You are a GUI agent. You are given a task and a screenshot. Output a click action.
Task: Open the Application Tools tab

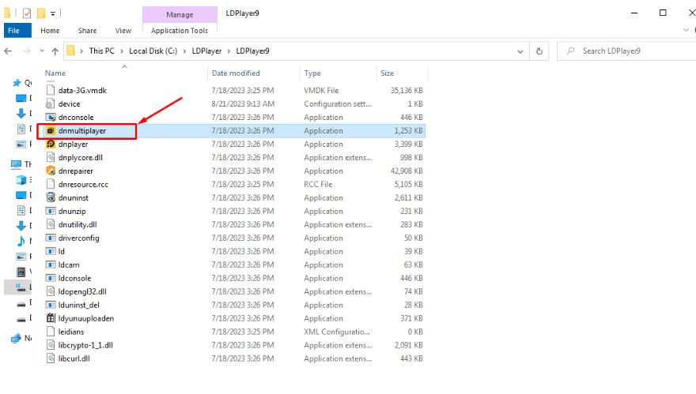tap(180, 31)
